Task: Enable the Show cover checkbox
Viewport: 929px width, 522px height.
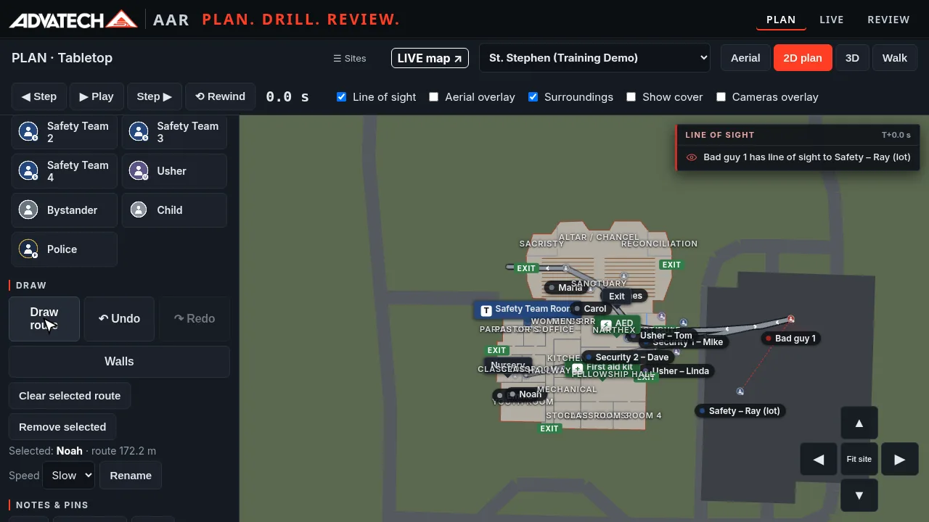Action: [x=631, y=96]
